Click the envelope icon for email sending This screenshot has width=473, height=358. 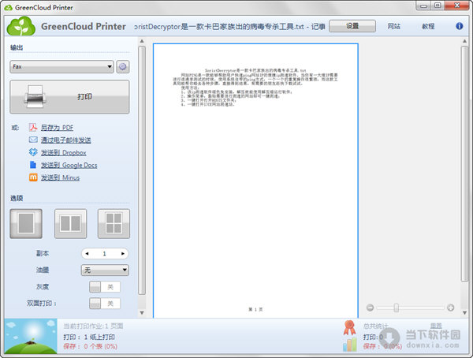[33, 140]
